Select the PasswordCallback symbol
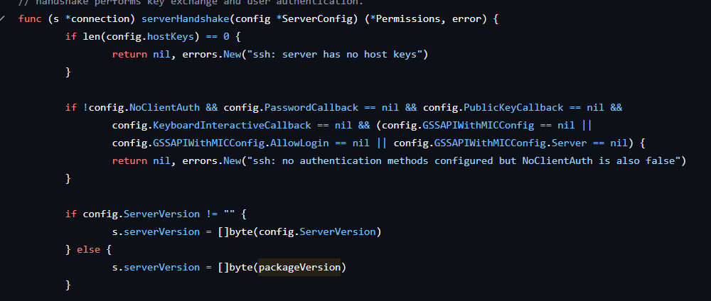 [x=311, y=108]
